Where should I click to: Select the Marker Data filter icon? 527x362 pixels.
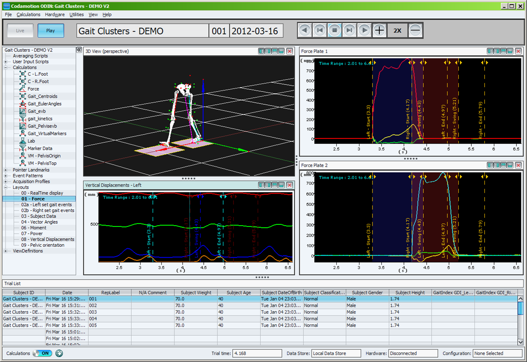22,149
